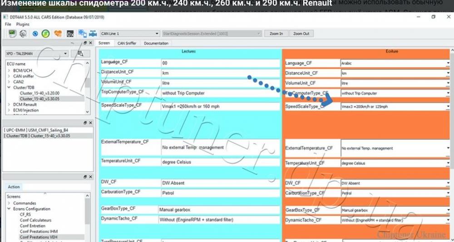Viewport: 454px width, 242px height.
Task: Open Ecriture TemperatureUnit_CF degree Celsius dropdown
Action: (x=395, y=163)
